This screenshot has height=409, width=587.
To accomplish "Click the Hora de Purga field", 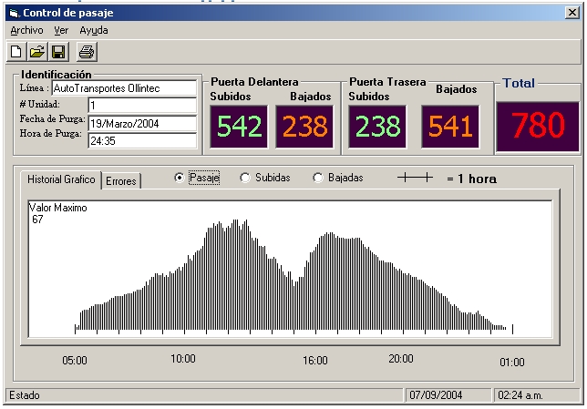I will pos(142,140).
